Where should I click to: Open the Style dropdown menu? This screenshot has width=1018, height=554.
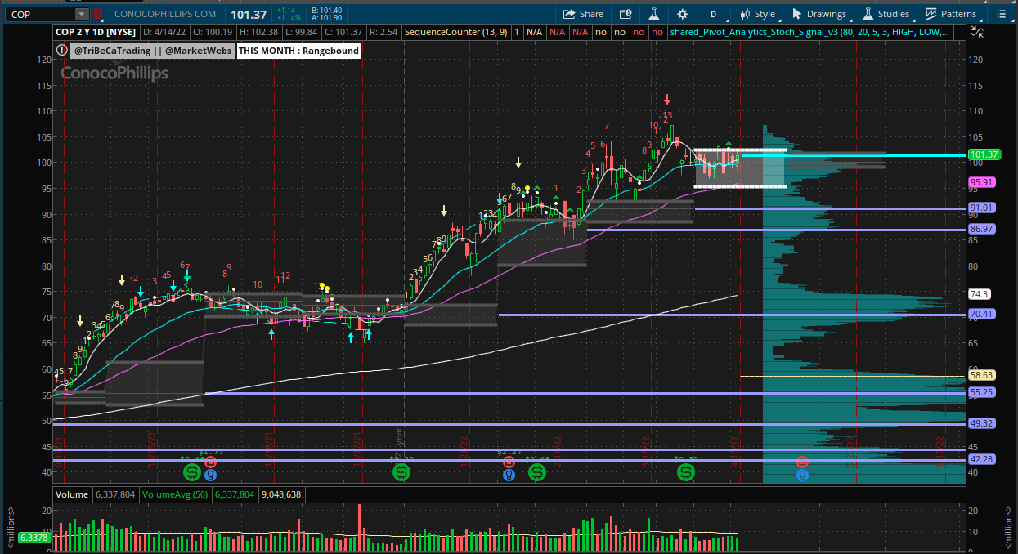point(758,14)
